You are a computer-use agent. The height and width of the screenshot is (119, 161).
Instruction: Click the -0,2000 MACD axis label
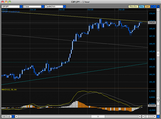click(x=152, y=110)
